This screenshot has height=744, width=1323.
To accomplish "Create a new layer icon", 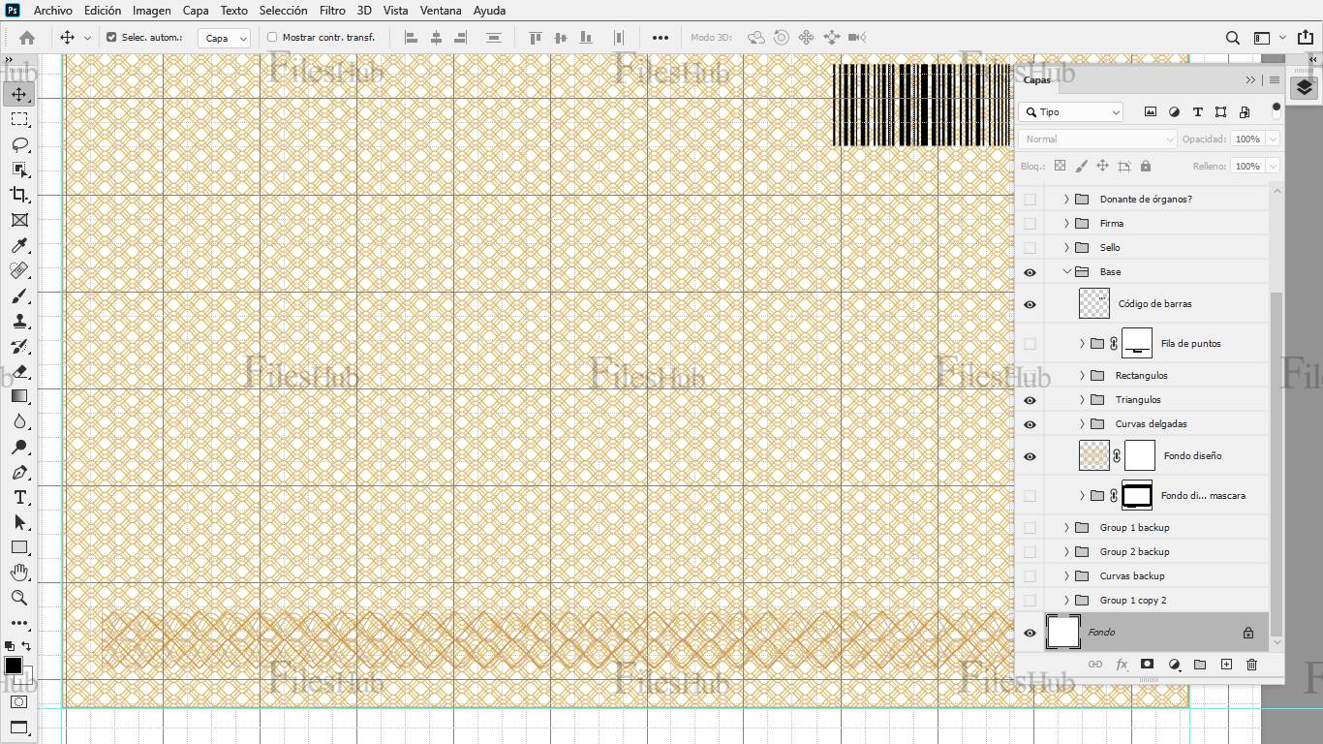I will point(1226,665).
